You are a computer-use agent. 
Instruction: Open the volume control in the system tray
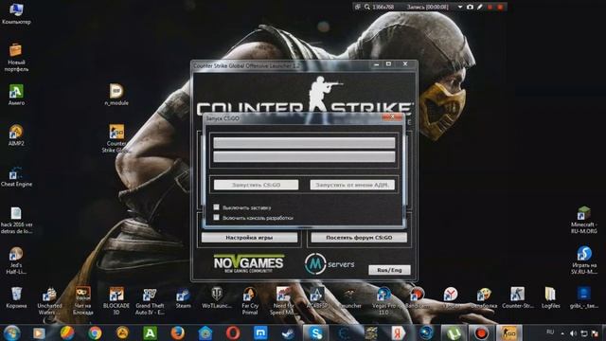pos(573,333)
